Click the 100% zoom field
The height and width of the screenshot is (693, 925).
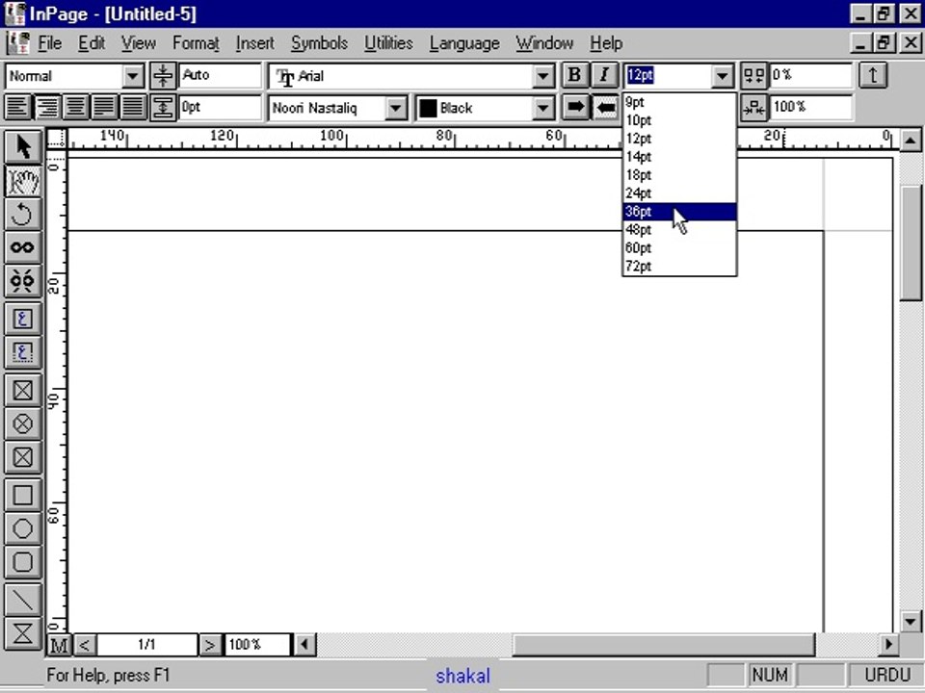(258, 645)
